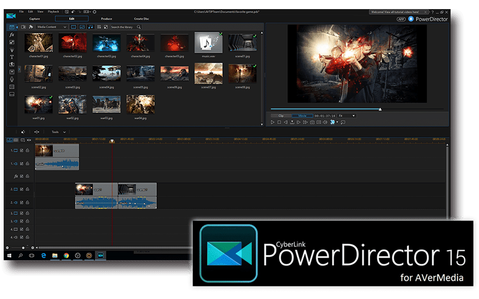
Task: Undock the preview window icon
Action: [343, 122]
